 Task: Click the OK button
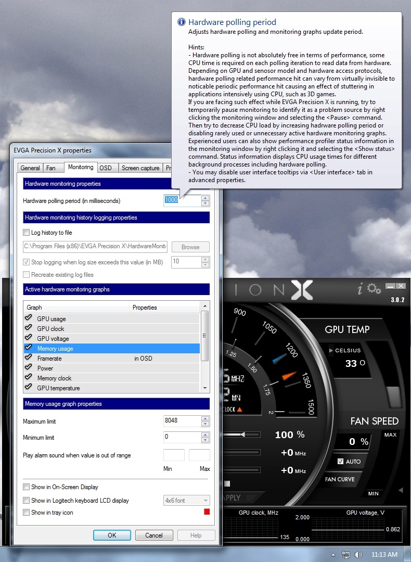[x=112, y=535]
